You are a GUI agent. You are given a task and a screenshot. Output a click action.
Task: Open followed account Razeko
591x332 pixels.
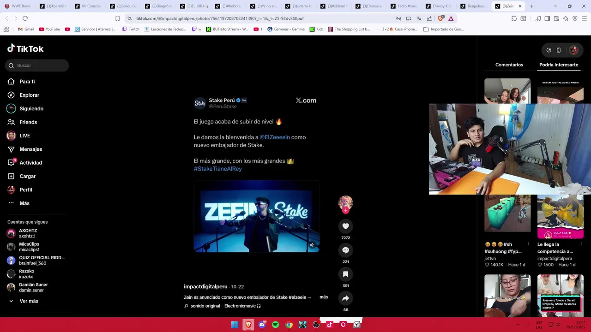(26, 274)
